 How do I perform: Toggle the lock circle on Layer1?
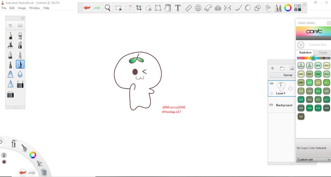click(x=272, y=93)
